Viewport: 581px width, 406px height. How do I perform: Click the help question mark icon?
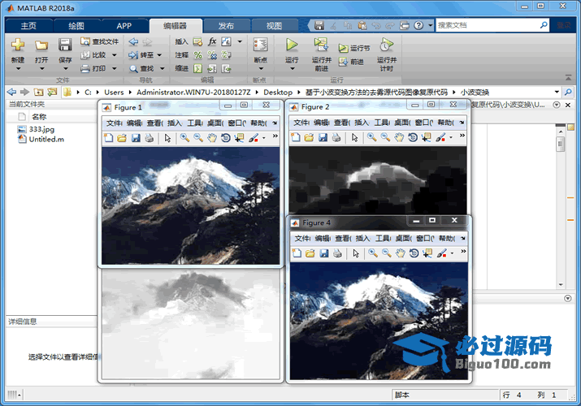point(418,25)
